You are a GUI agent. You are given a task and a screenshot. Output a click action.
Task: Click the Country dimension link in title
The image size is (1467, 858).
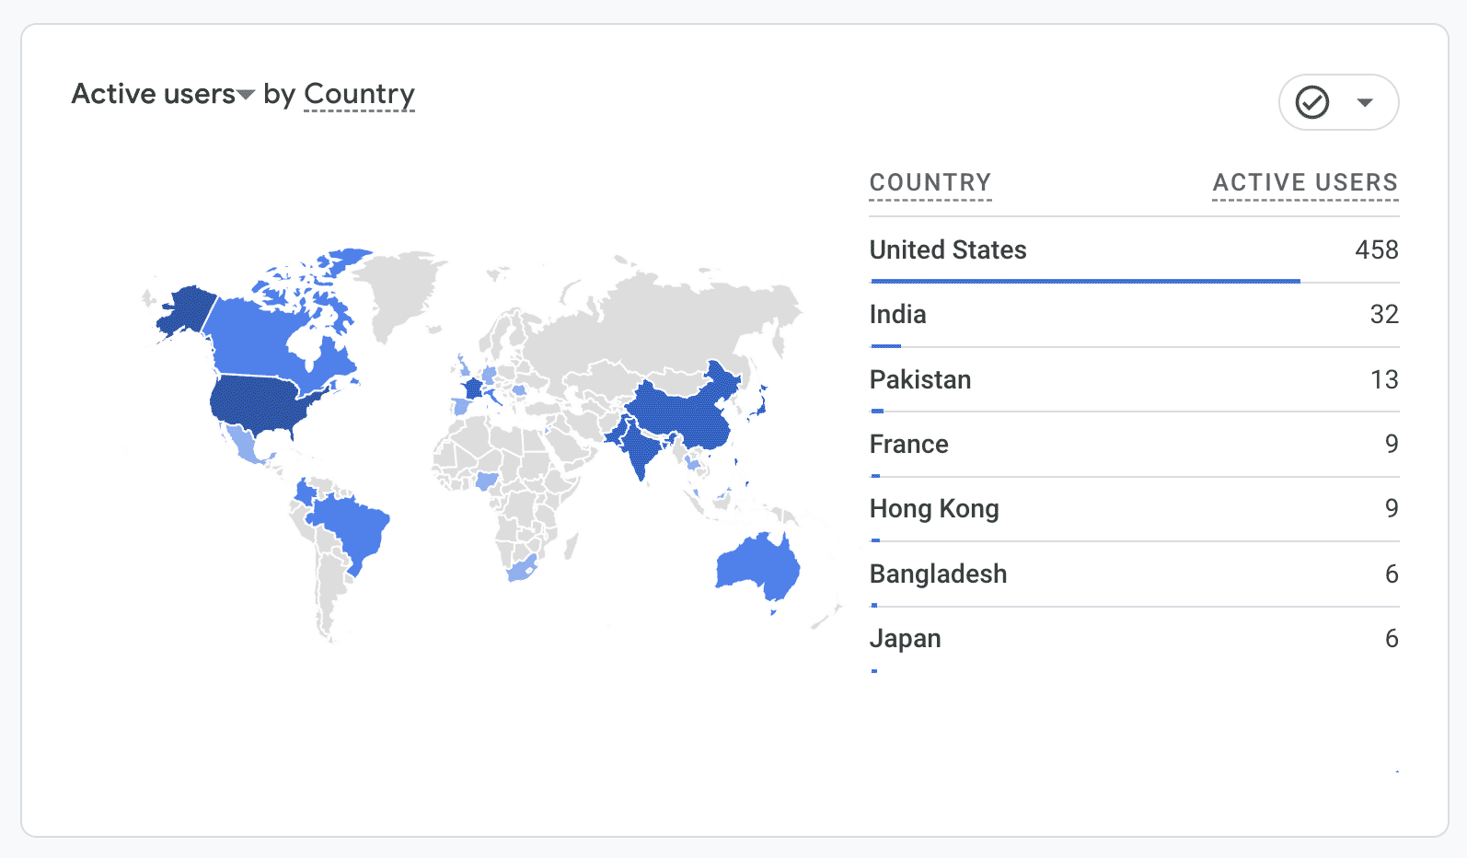[359, 94]
